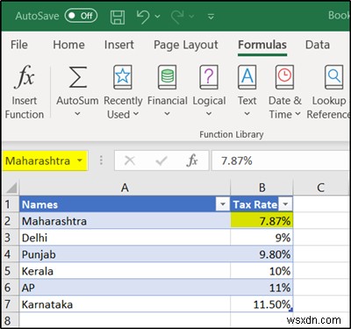351x329 pixels.
Task: Select the Maharashtra cell in column A
Action: (125, 221)
